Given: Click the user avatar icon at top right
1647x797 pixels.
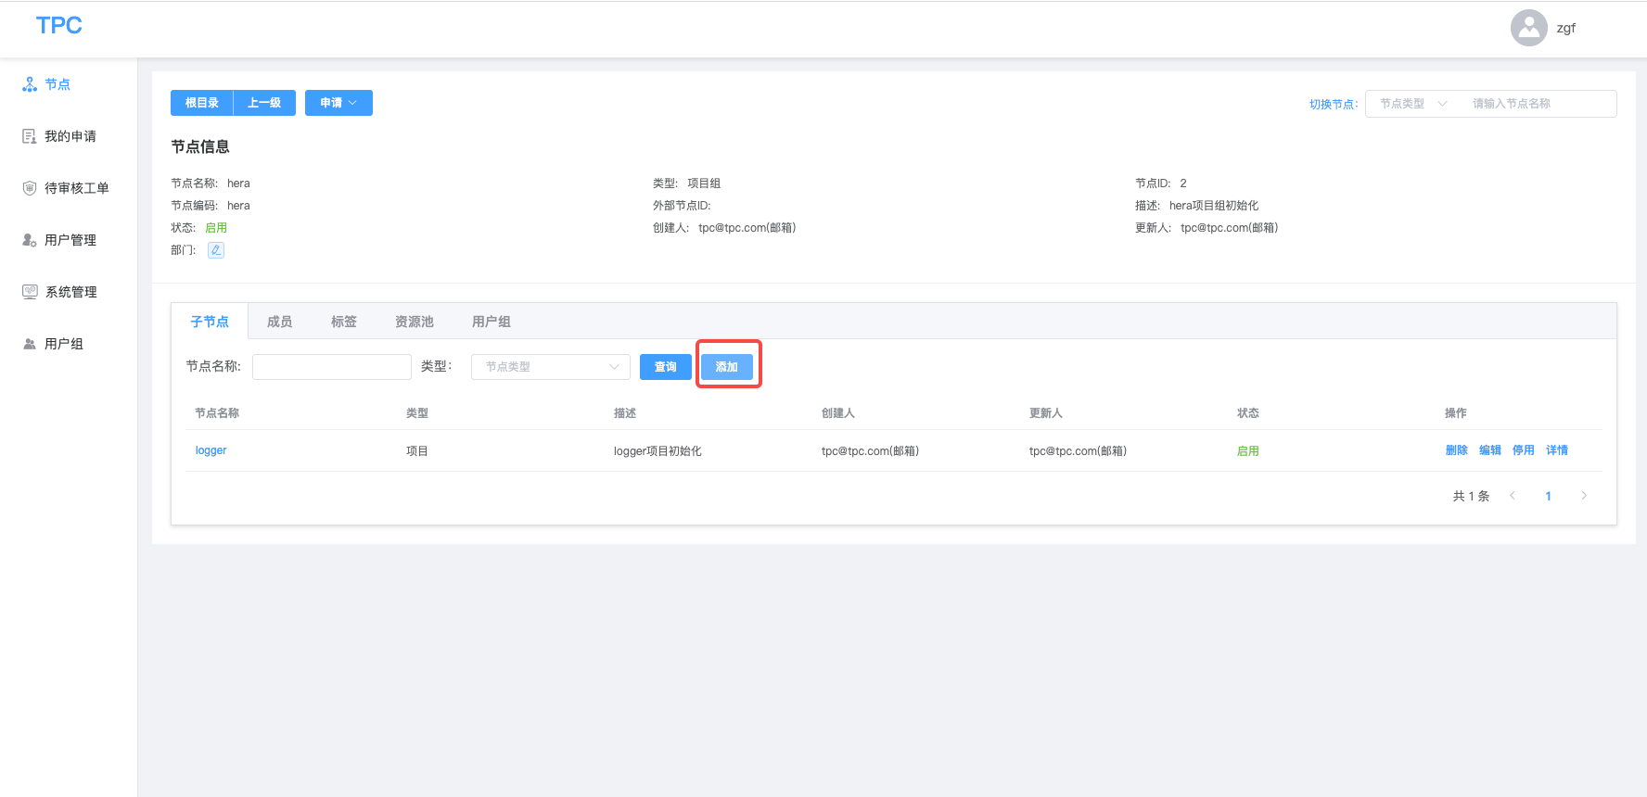Looking at the screenshot, I should pyautogui.click(x=1529, y=28).
